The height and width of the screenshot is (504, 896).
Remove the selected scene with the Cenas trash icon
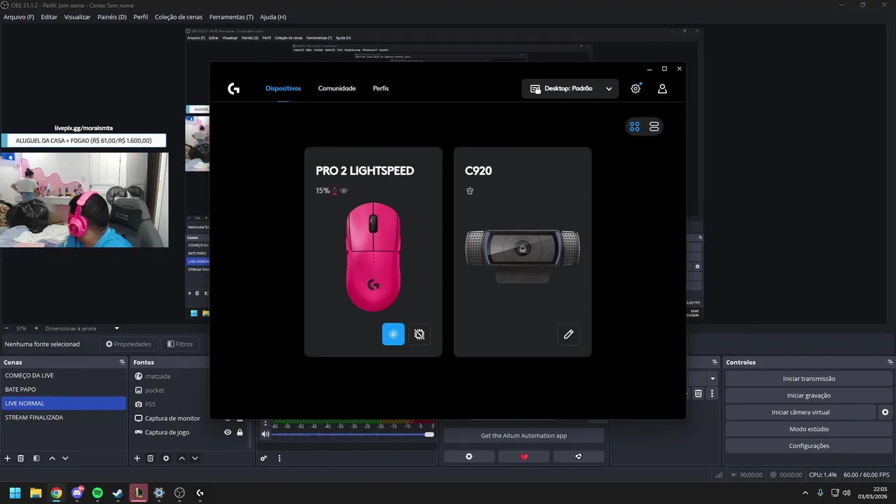[21, 458]
